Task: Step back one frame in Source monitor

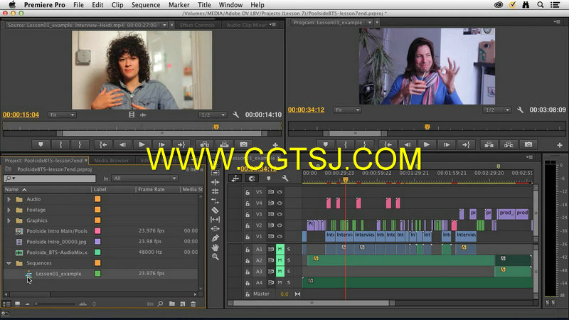Action: point(122,144)
